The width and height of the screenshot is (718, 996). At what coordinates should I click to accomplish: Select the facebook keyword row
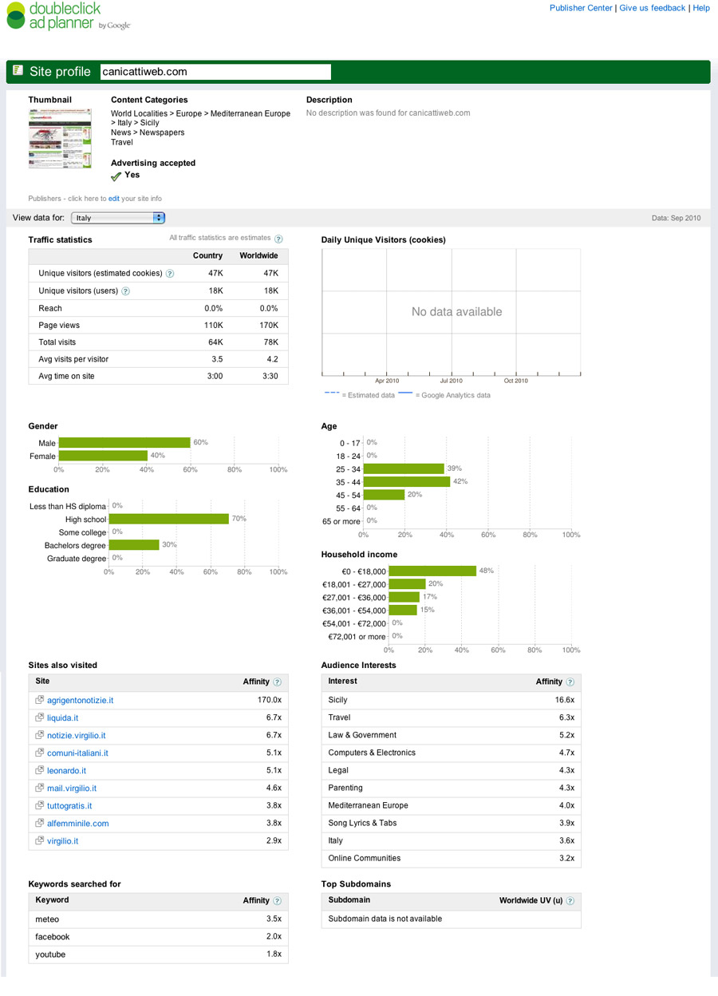pyautogui.click(x=158, y=937)
